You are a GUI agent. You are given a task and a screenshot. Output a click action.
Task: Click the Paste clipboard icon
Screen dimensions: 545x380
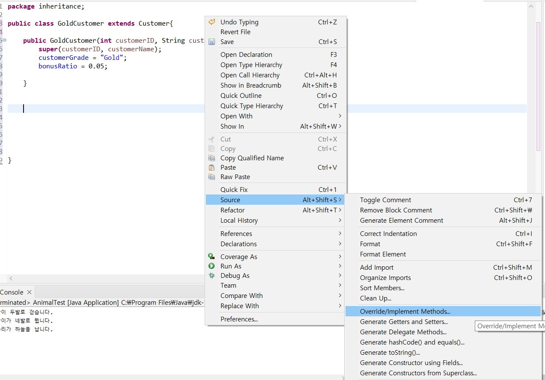(211, 168)
